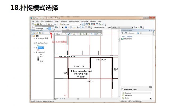Viewport: 189px width, 106px height.
Task: Click the parcel_2 symbol swatch
Action: (38, 50)
